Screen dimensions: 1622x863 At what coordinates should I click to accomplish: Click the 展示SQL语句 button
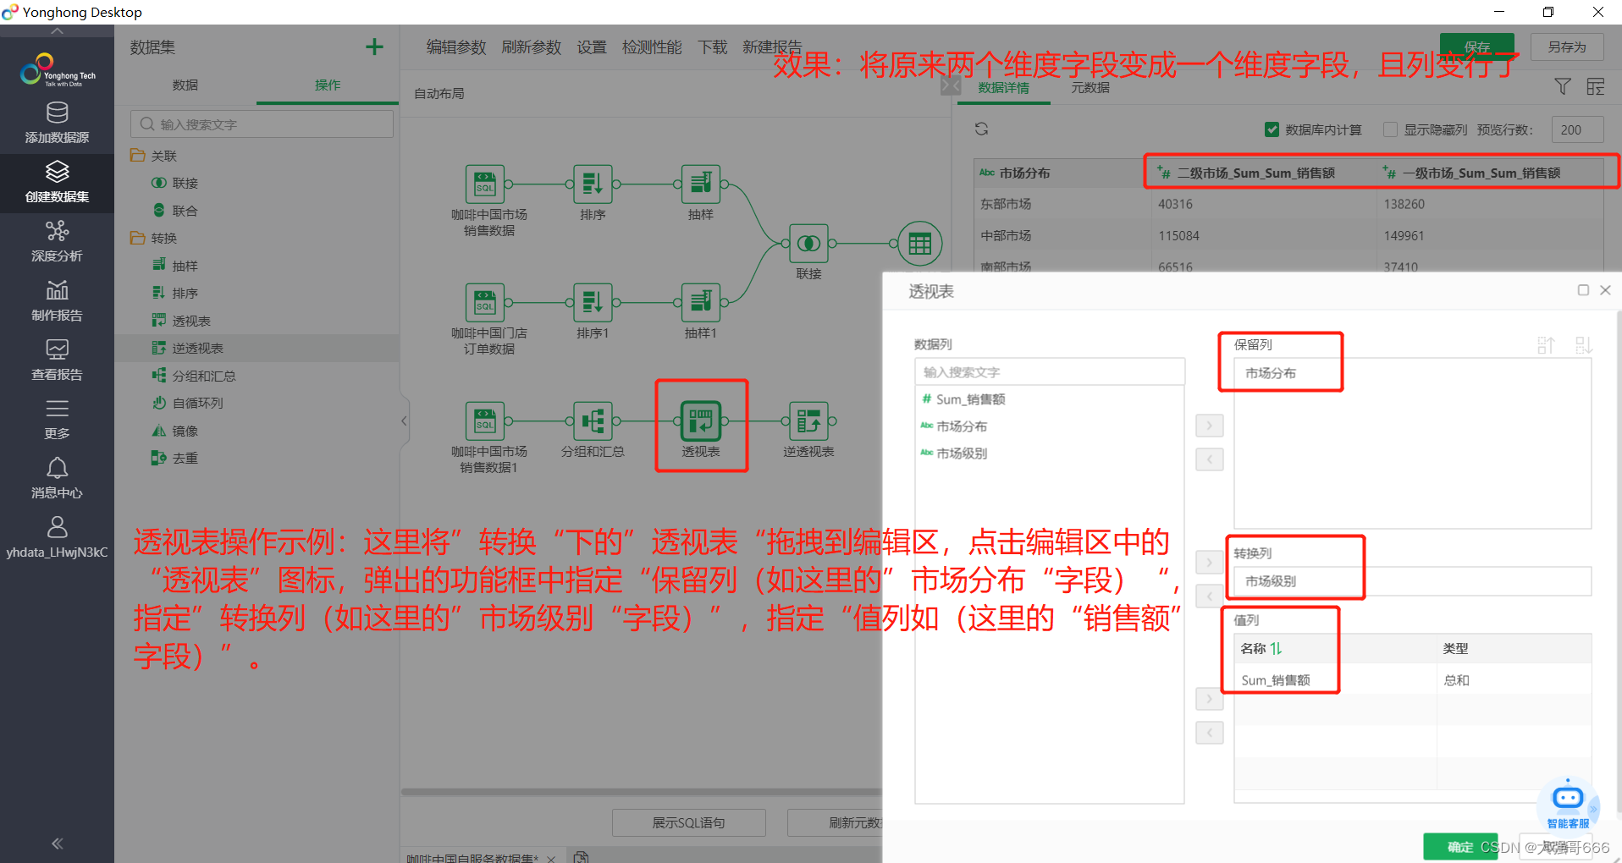click(x=688, y=822)
